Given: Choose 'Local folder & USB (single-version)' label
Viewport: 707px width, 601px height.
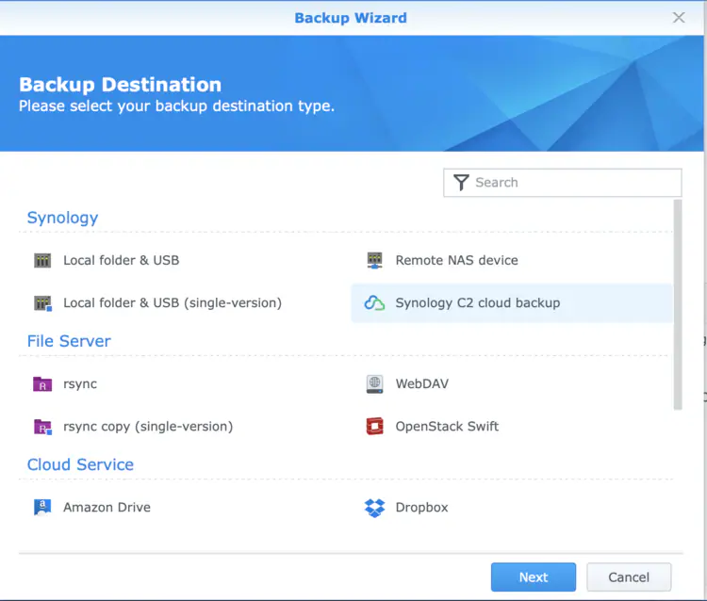Looking at the screenshot, I should pos(173,303).
